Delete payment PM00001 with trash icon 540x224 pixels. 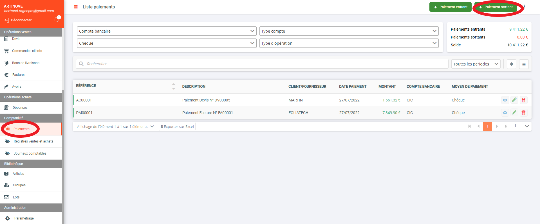pos(523,113)
